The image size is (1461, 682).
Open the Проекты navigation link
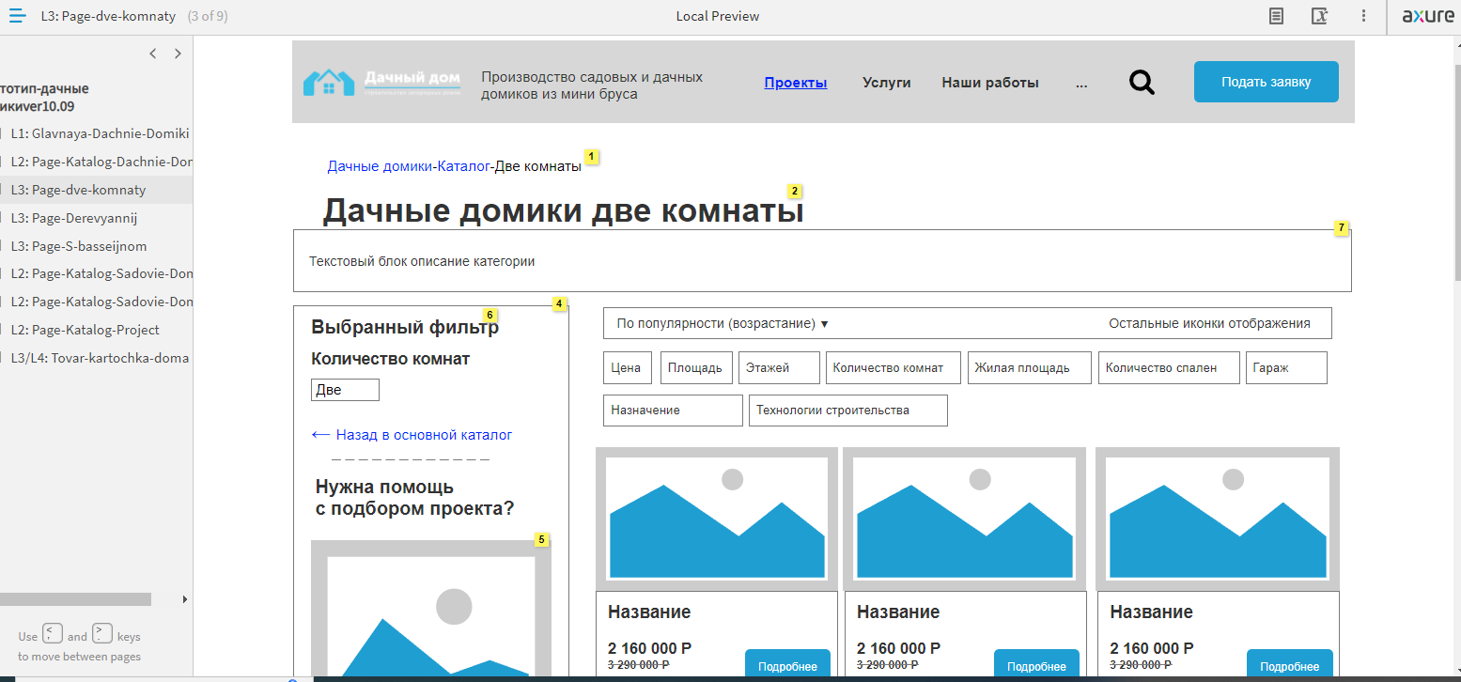[x=796, y=83]
